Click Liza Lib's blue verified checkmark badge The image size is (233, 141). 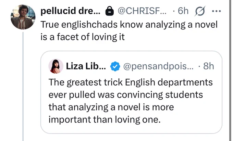[x=115, y=66]
